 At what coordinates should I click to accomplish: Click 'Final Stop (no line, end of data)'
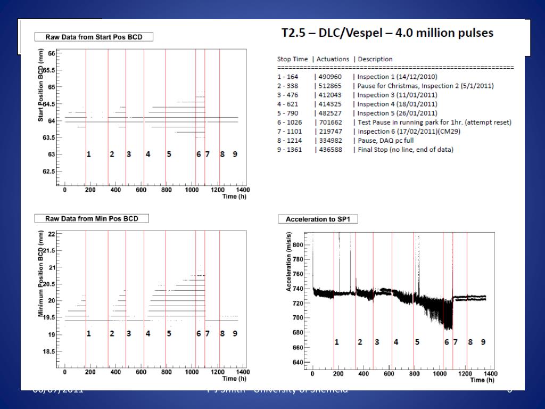point(406,150)
